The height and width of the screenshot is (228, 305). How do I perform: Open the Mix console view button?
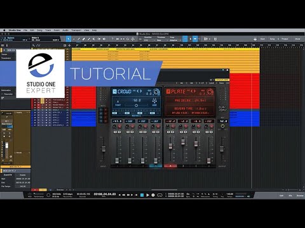click(x=290, y=196)
